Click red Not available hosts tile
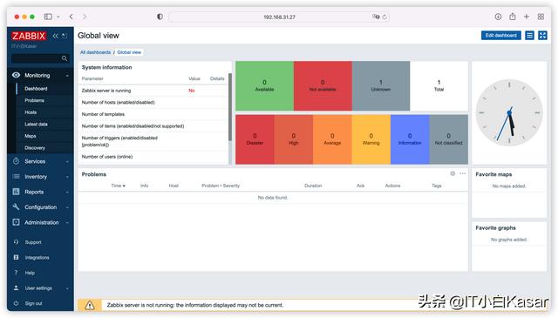558x318 pixels. coord(323,85)
